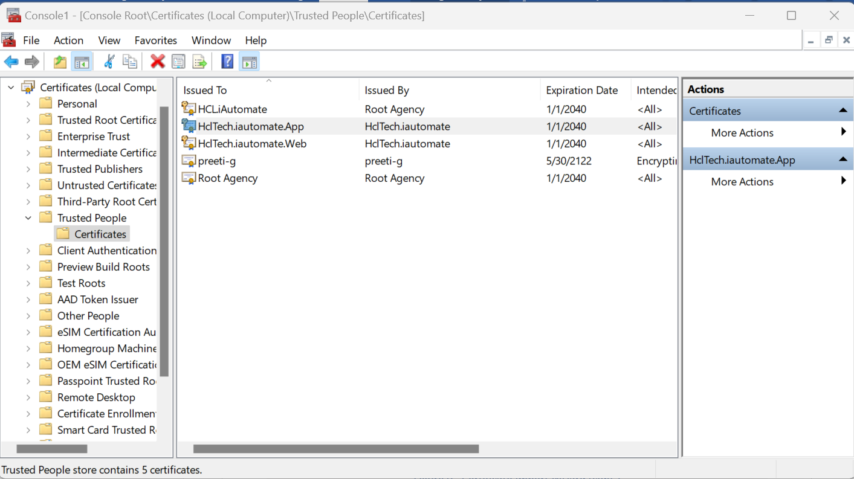Click the Back arrow toolbar icon
854x479 pixels.
(x=11, y=62)
